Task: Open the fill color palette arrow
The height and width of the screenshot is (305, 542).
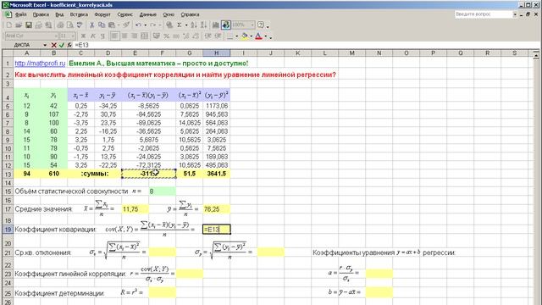Action: click(x=251, y=36)
